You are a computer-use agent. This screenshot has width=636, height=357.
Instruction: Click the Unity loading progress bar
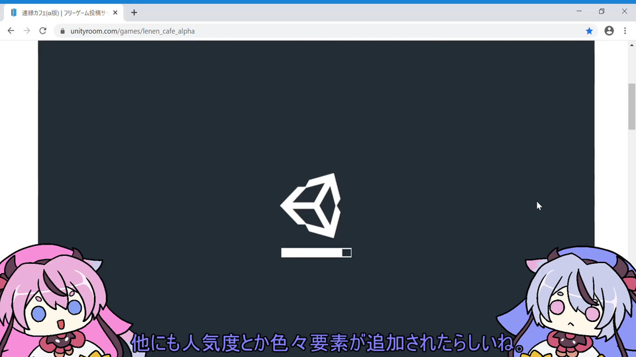click(x=317, y=253)
